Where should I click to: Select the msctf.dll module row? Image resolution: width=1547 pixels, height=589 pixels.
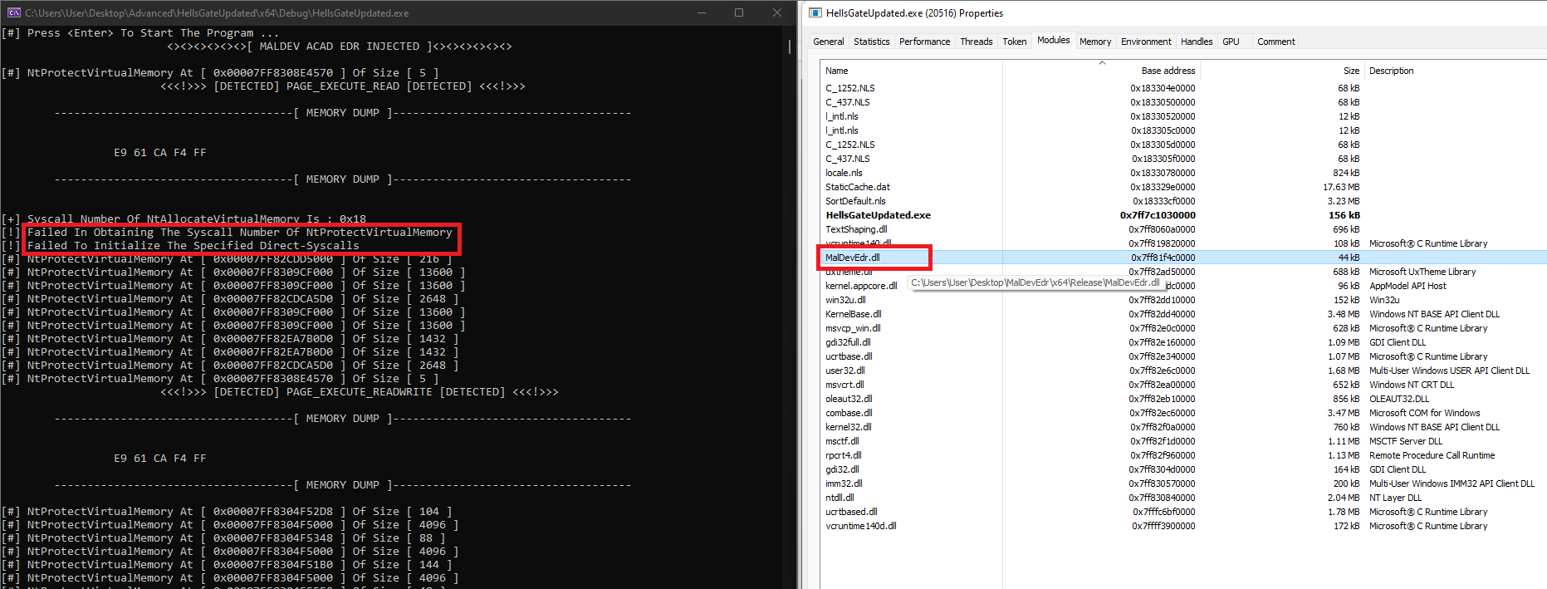[x=1183, y=441]
